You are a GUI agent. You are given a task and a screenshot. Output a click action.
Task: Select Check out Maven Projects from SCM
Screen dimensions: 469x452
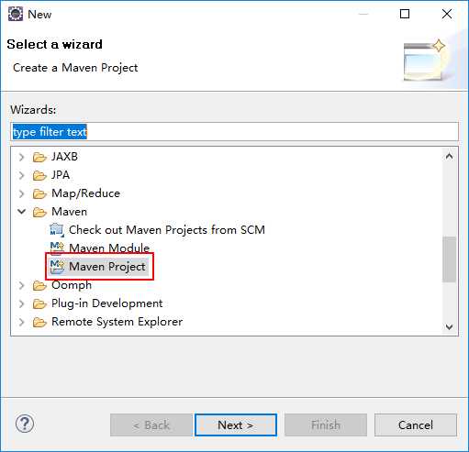pyautogui.click(x=167, y=230)
